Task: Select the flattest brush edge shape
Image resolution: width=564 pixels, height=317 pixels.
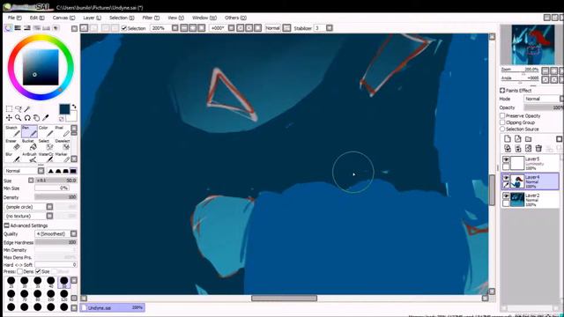Action: [x=73, y=171]
